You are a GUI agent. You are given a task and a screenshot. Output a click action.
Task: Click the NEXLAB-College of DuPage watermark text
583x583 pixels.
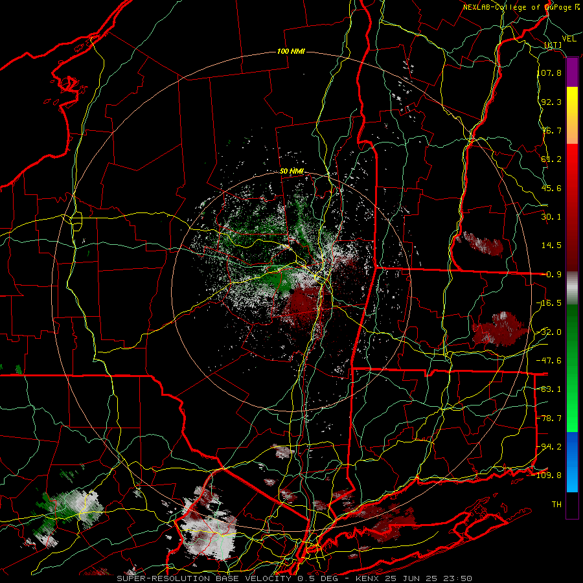(x=521, y=7)
